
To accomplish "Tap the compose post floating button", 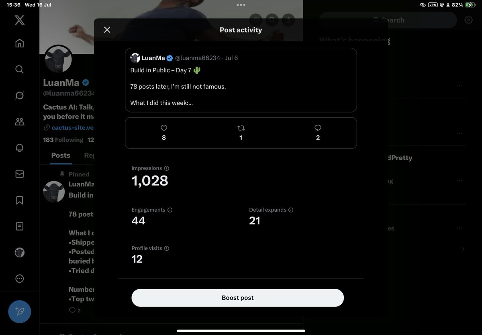I will [20, 311].
